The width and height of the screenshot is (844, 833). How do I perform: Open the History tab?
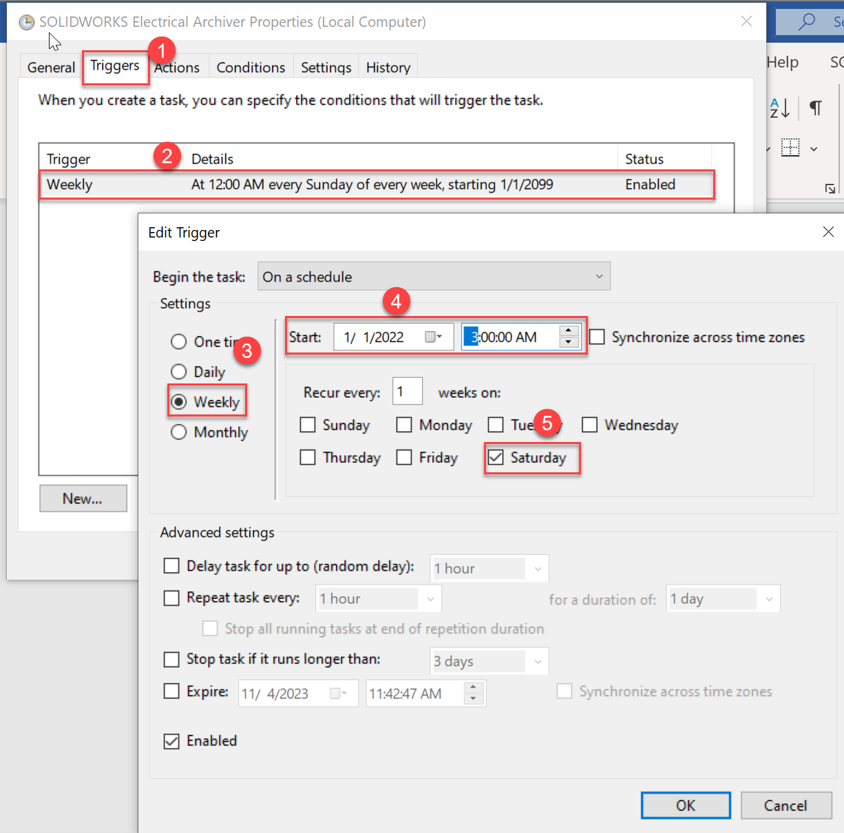point(388,67)
